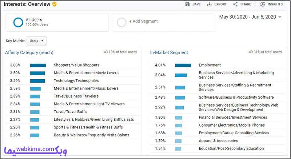Screen dimensions: 291x159
Task: Click the orange verified shield badge
Action: [x=54, y=4]
